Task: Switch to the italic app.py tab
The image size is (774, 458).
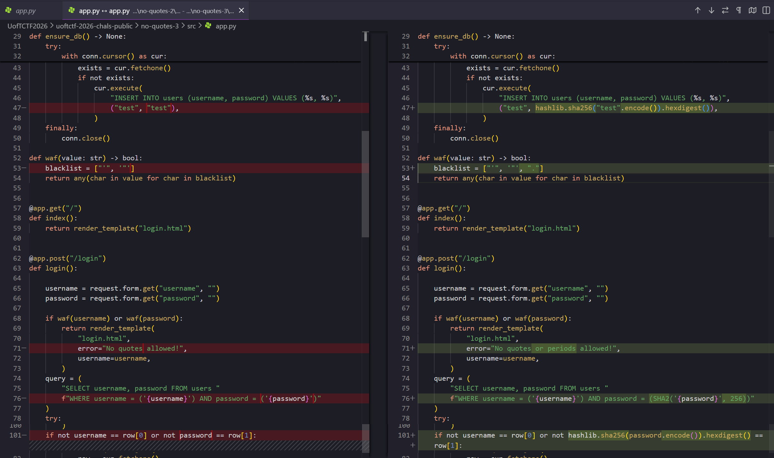Action: pyautogui.click(x=26, y=11)
